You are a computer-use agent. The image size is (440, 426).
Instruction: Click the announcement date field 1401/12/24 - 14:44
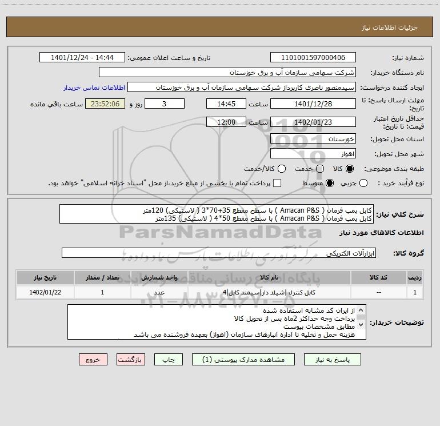click(x=82, y=58)
